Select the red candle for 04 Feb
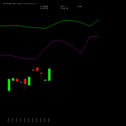126x126 pixels. pyautogui.click(x=37, y=69)
